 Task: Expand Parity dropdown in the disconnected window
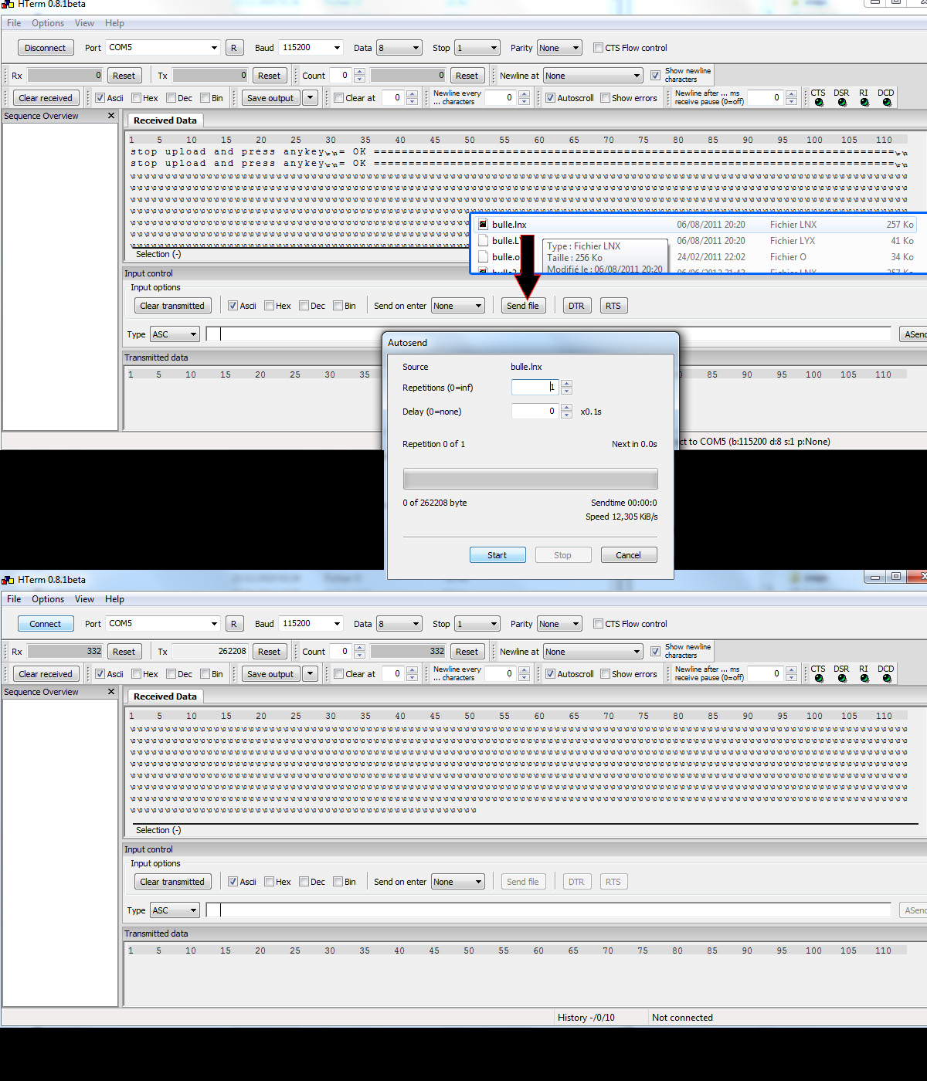tap(576, 624)
